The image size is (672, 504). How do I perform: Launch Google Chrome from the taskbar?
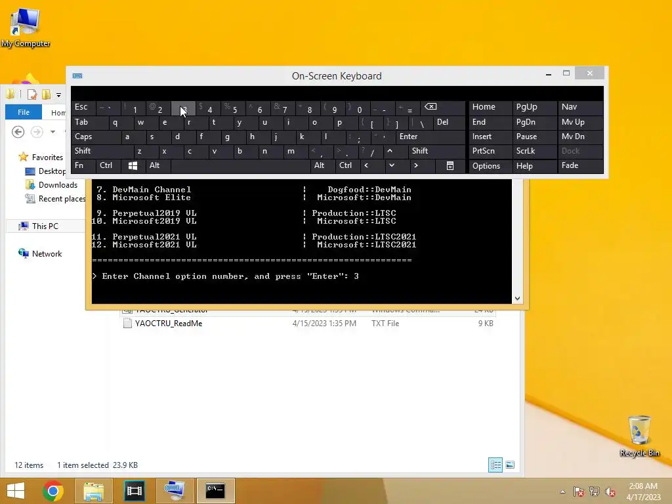(53, 491)
